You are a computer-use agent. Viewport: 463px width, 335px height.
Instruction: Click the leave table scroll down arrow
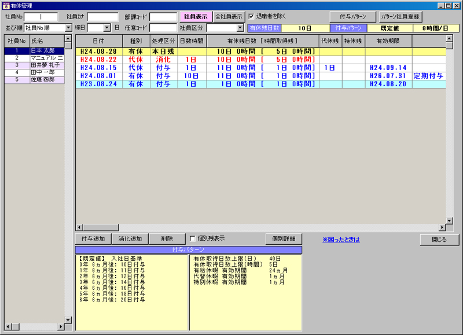click(449, 220)
